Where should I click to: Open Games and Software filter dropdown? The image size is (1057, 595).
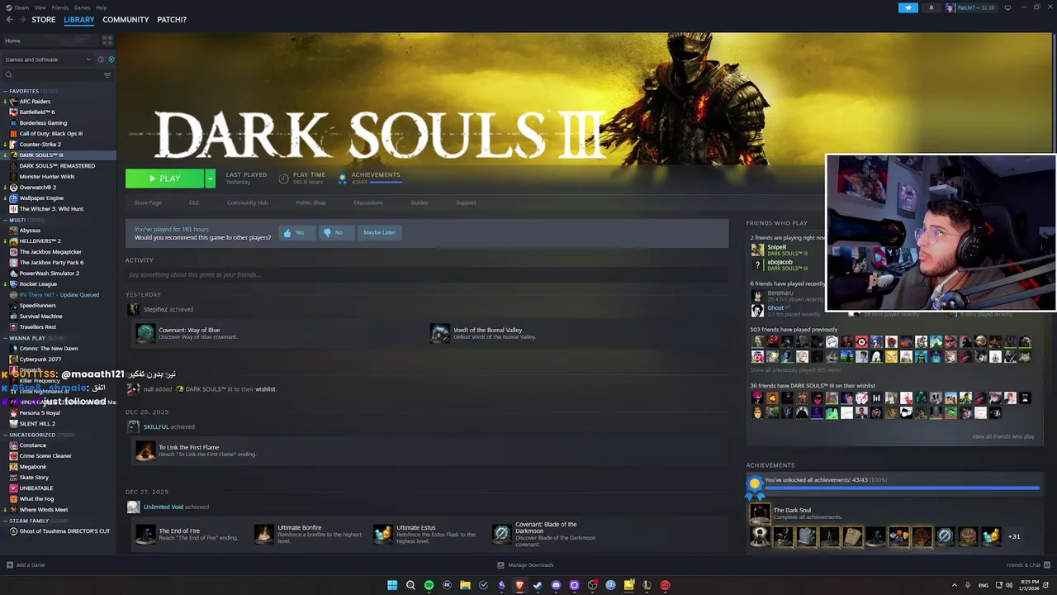(48, 59)
